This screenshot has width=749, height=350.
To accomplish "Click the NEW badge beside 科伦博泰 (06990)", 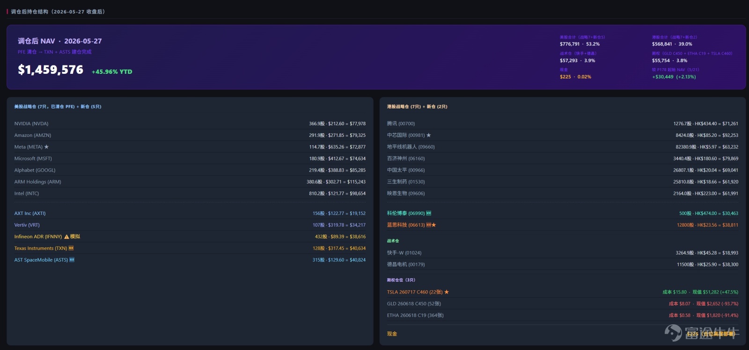I will [x=428, y=213].
